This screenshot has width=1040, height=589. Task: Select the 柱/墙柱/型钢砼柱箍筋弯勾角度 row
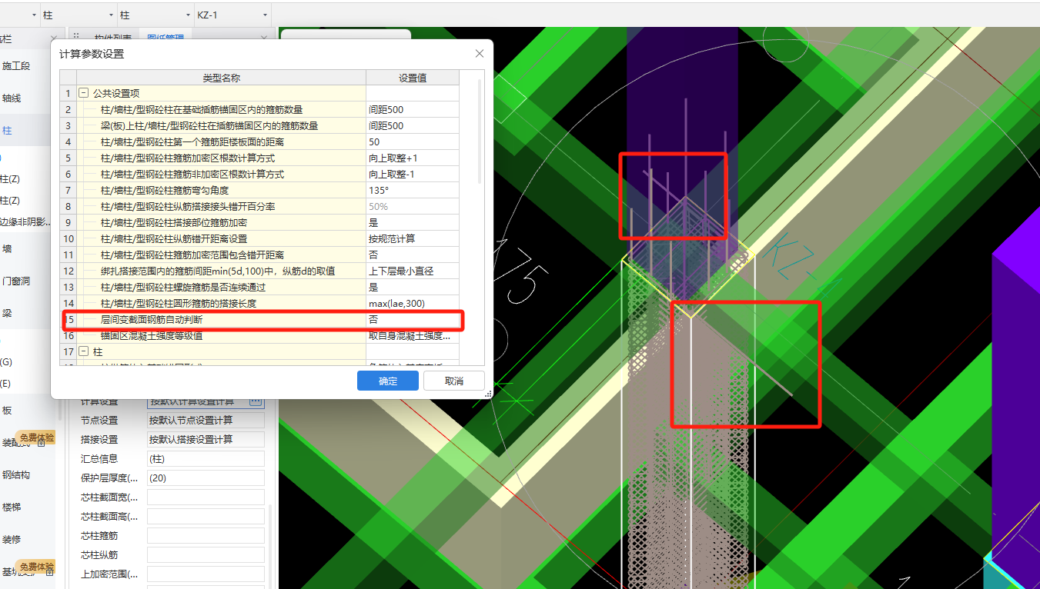coord(221,191)
